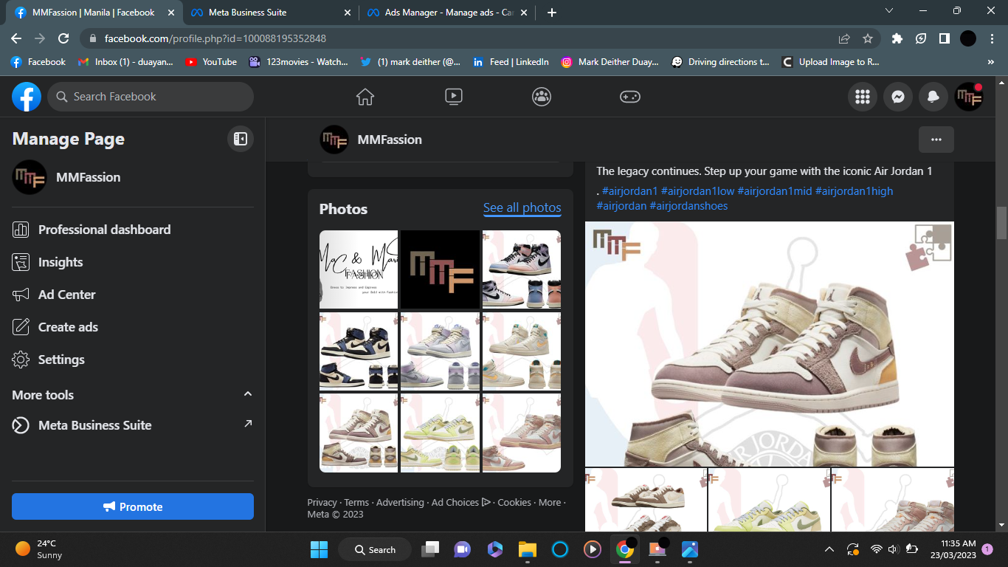
Task: Open the volume control in system tray
Action: tap(893, 549)
